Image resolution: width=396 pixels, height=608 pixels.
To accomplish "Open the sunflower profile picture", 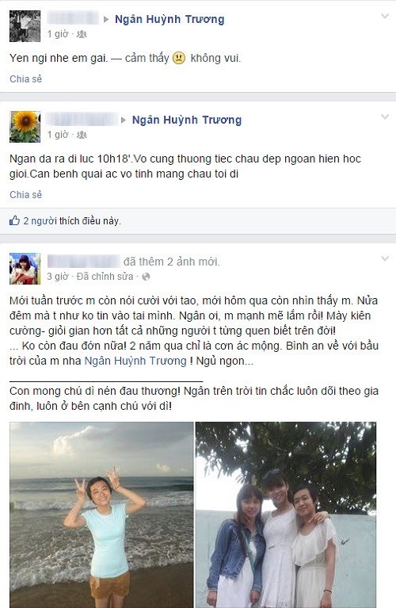I will pyautogui.click(x=25, y=127).
